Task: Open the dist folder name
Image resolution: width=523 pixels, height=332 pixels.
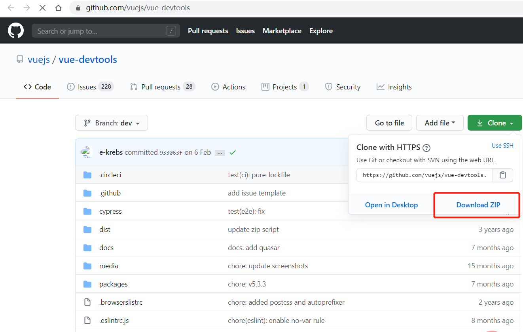Action: (x=105, y=230)
